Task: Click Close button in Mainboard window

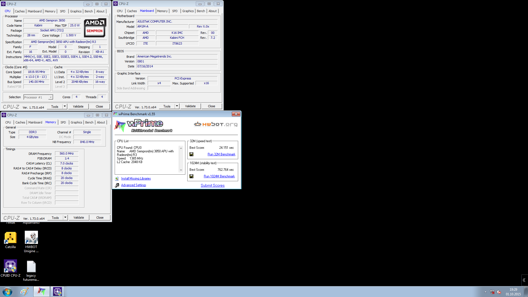Action: pos(211,106)
